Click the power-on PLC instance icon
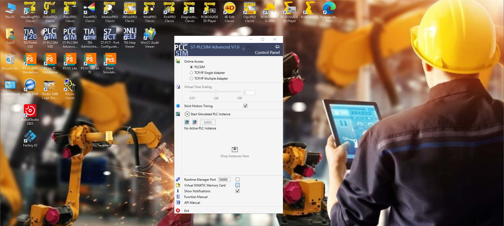Image resolution: width=504 pixels, height=226 pixels. coord(187,122)
